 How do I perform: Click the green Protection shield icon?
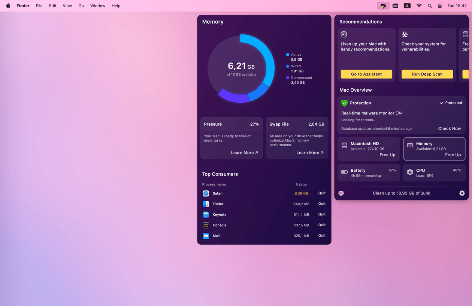point(344,103)
